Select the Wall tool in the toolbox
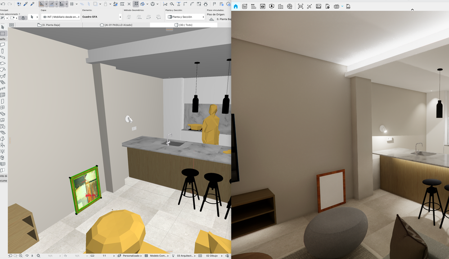Viewport: 449px width, 259px height. pos(3,45)
